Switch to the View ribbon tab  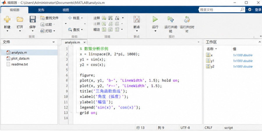(66, 10)
